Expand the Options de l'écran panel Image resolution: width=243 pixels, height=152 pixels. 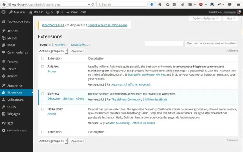coord(205,19)
